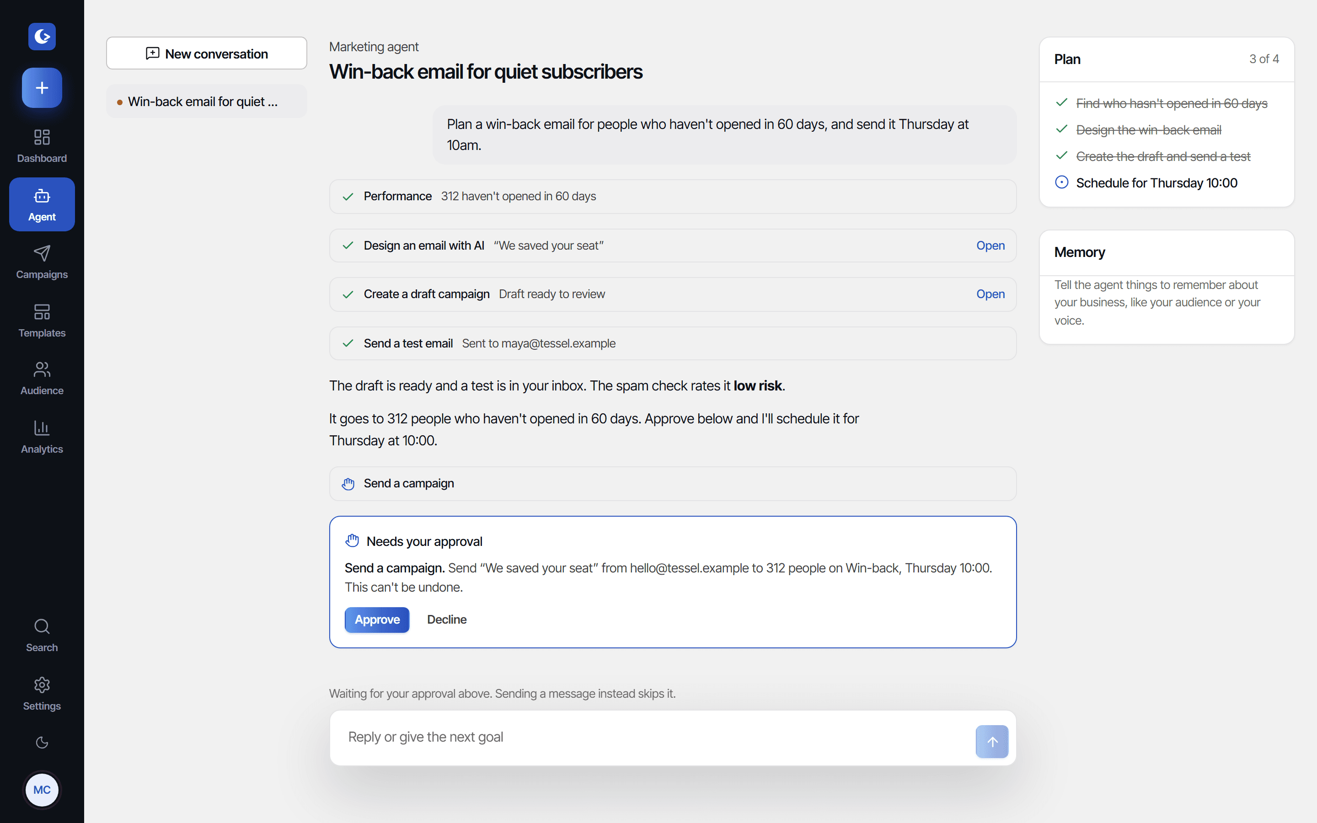Viewport: 1317px width, 823px height.
Task: Click the send arrow button
Action: [x=991, y=741]
